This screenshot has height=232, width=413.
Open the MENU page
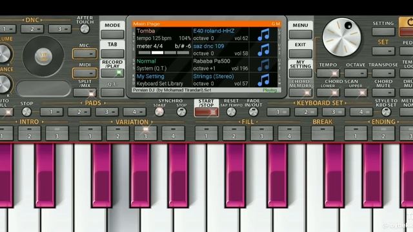pyautogui.click(x=300, y=34)
